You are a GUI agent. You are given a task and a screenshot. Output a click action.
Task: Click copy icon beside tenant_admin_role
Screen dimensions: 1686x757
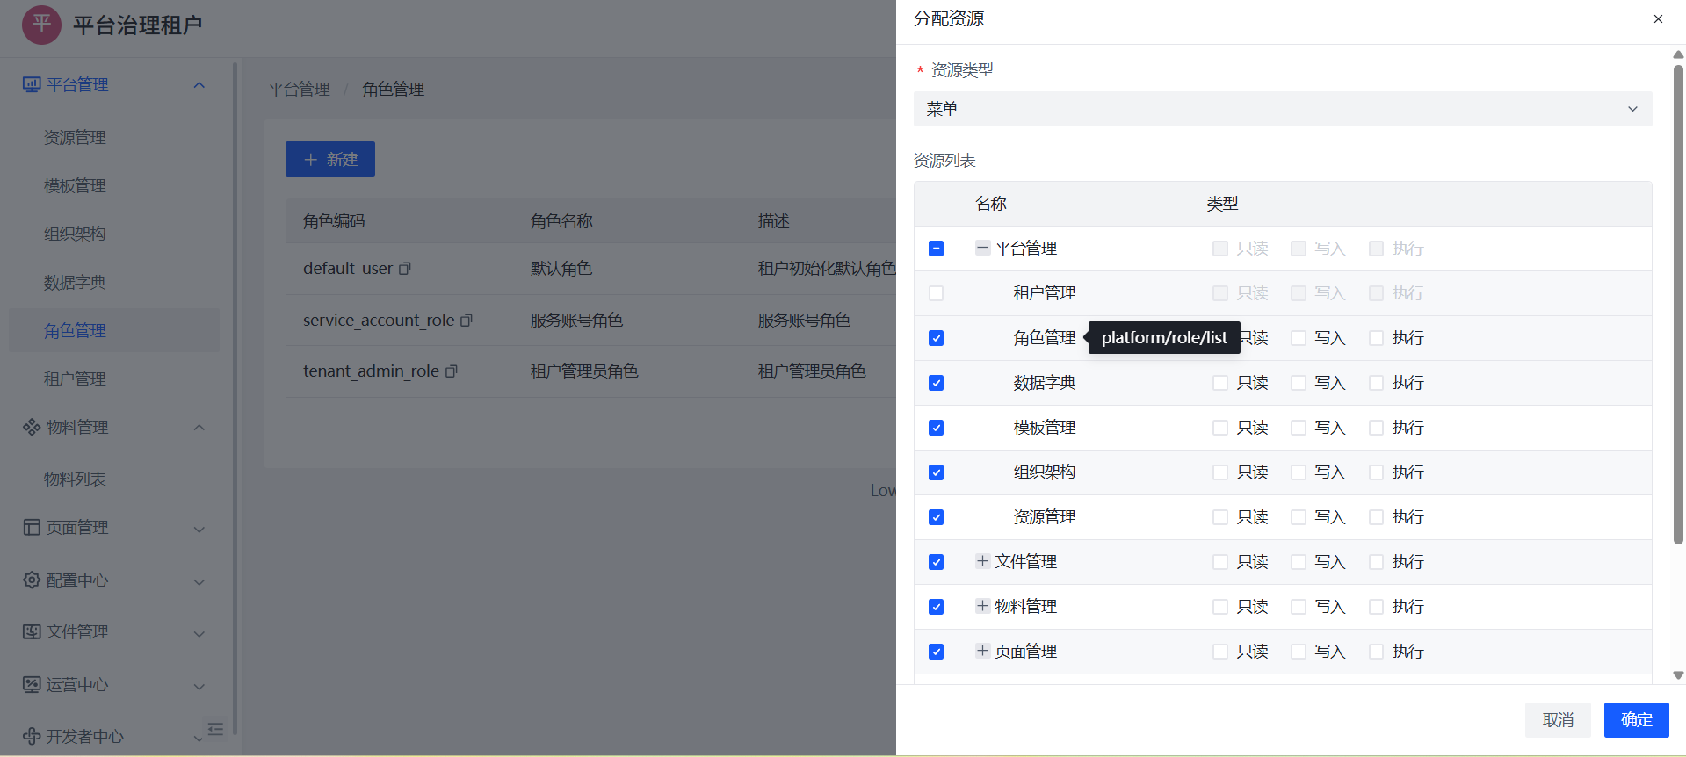point(452,371)
